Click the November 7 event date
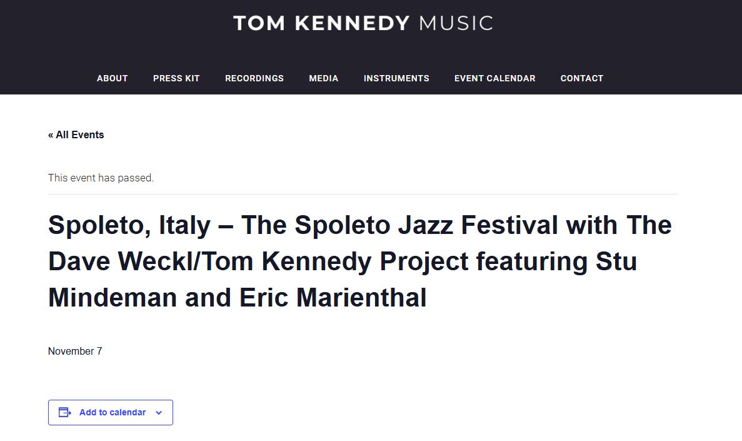The width and height of the screenshot is (742, 441). coord(75,351)
